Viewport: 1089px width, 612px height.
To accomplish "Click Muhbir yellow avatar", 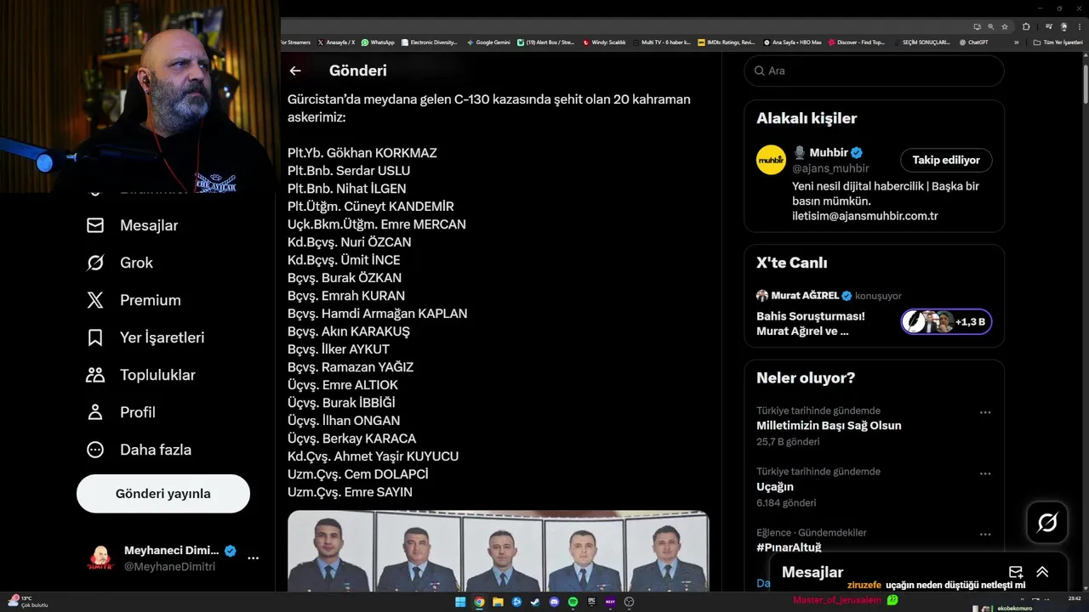I will 771,160.
